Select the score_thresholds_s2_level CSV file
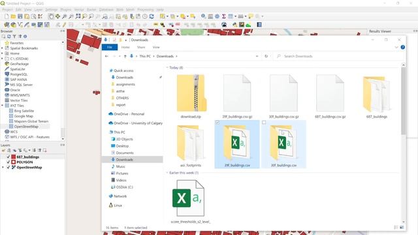418x235 pixels. tap(191, 202)
